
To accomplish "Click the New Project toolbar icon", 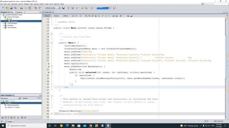I will [7, 8].
